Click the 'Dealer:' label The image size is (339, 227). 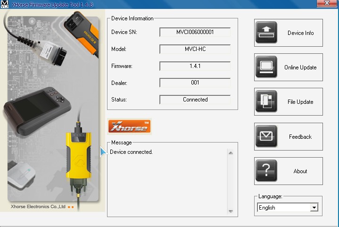pos(119,83)
